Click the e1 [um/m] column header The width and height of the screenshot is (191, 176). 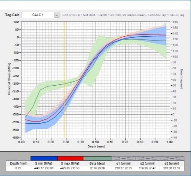click(x=124, y=163)
